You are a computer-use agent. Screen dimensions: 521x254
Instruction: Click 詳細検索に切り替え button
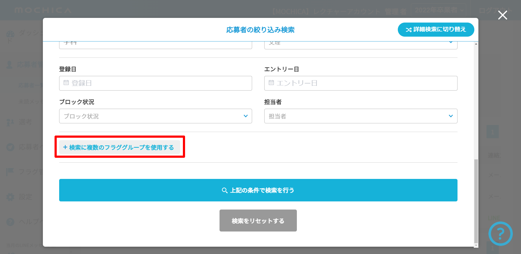[x=436, y=30]
